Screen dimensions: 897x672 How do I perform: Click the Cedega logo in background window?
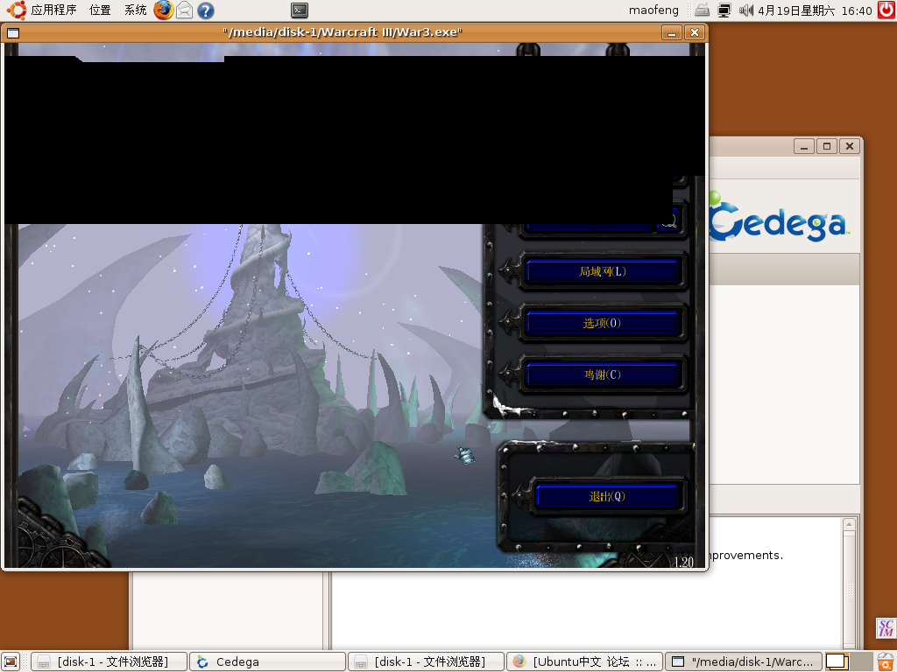click(x=779, y=217)
